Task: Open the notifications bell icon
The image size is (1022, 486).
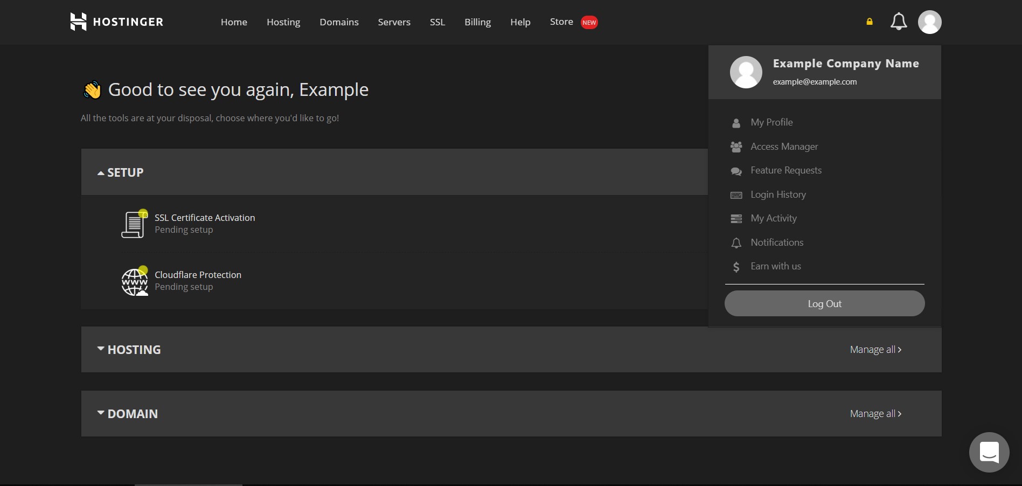Action: [898, 22]
